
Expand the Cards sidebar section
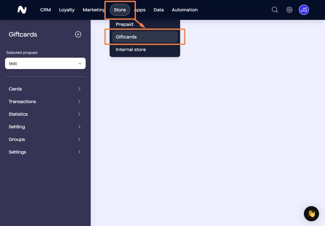coord(45,89)
